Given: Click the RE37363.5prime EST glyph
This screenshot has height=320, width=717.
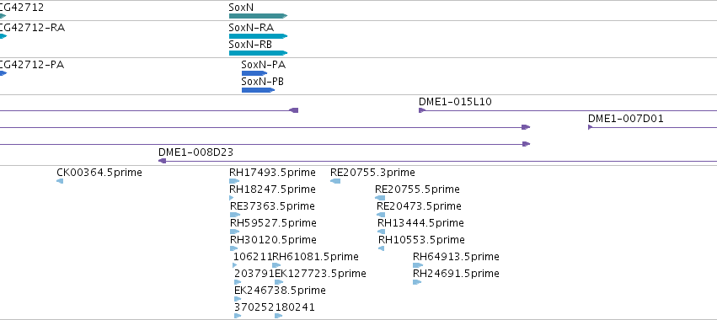Looking at the screenshot, I should pos(235,215).
